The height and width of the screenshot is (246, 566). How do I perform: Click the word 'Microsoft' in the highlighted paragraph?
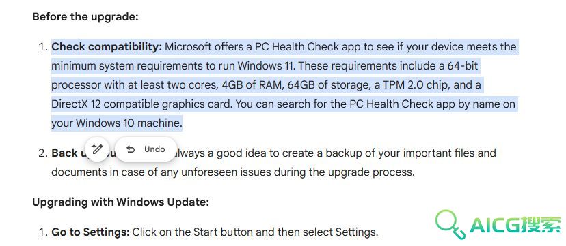tap(188, 47)
